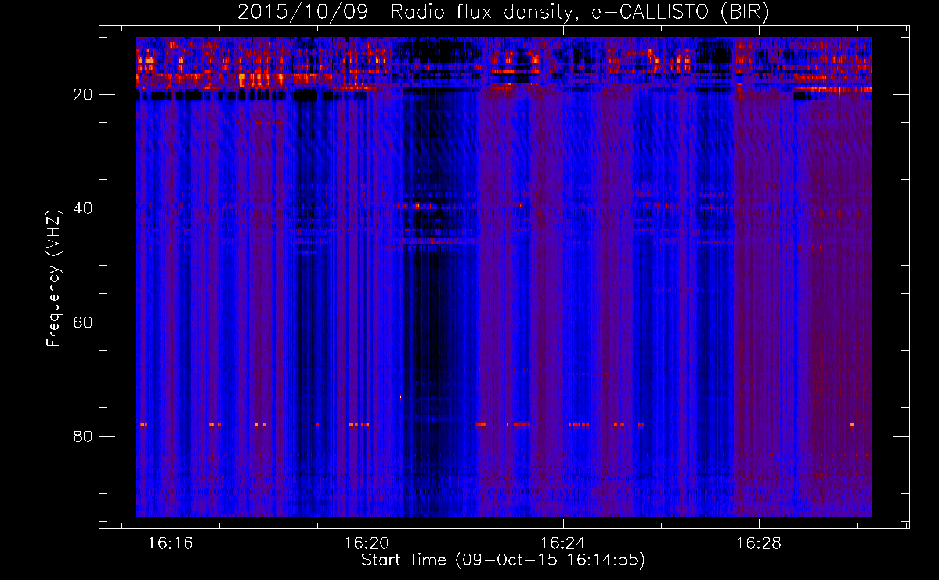Viewport: 939px width, 580px height.
Task: Click the '20' frequency tick label
Action: click(83, 95)
